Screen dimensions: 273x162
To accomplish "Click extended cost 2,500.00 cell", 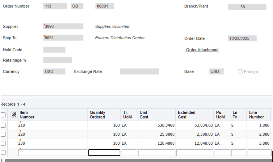I will click(195, 134).
